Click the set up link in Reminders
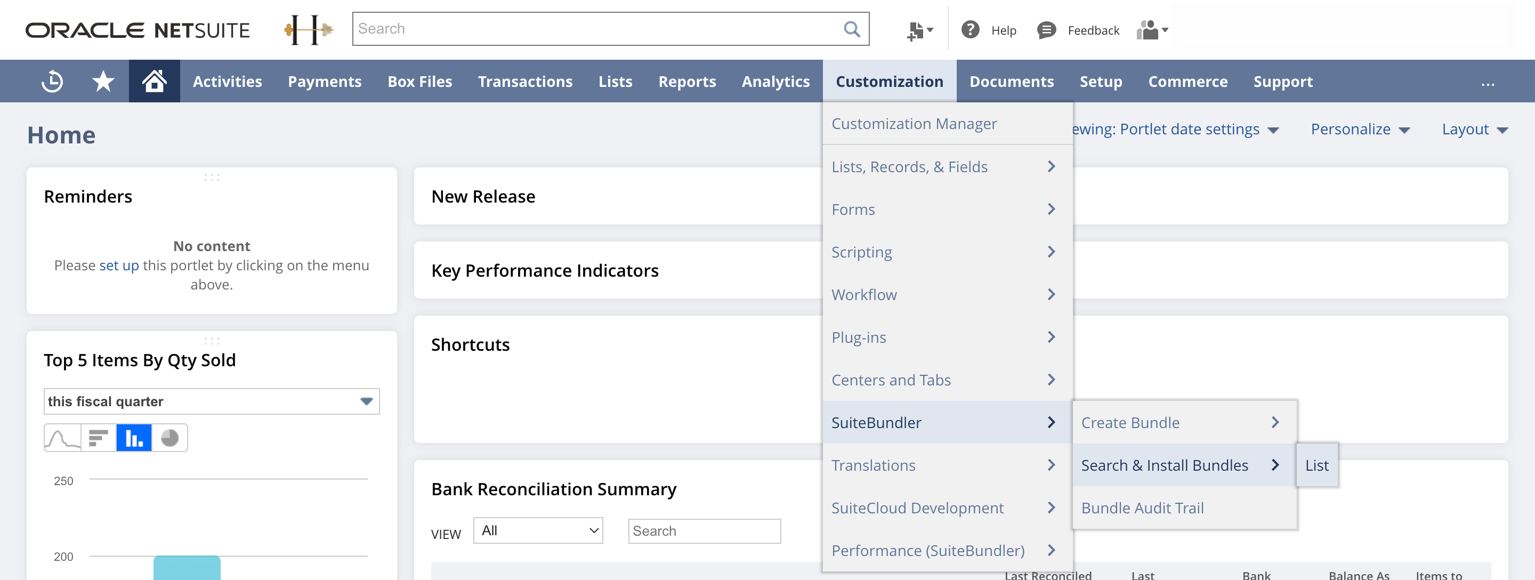 [118, 265]
